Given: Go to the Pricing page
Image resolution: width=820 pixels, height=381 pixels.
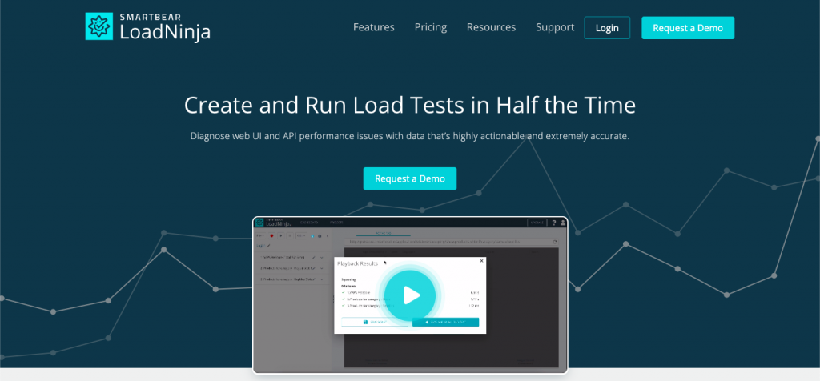Looking at the screenshot, I should tap(431, 27).
